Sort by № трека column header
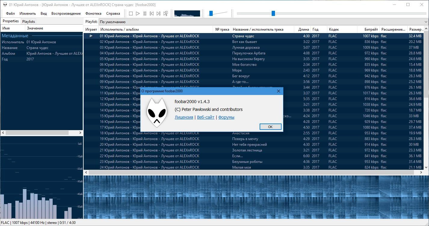Viewport: 429px width, 226px height. pyautogui.click(x=222, y=29)
